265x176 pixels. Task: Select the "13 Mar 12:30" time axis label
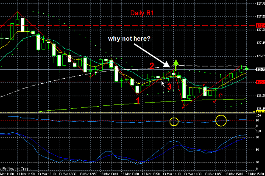[67, 174]
